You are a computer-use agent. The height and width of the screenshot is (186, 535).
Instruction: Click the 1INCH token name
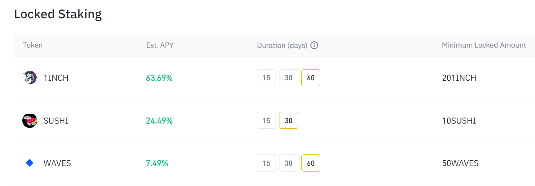point(56,78)
